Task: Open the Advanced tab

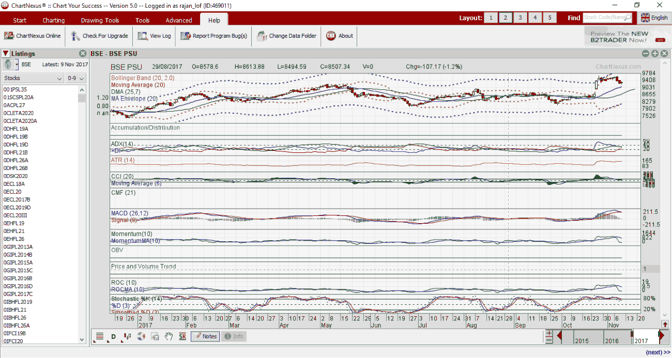Action: [179, 20]
